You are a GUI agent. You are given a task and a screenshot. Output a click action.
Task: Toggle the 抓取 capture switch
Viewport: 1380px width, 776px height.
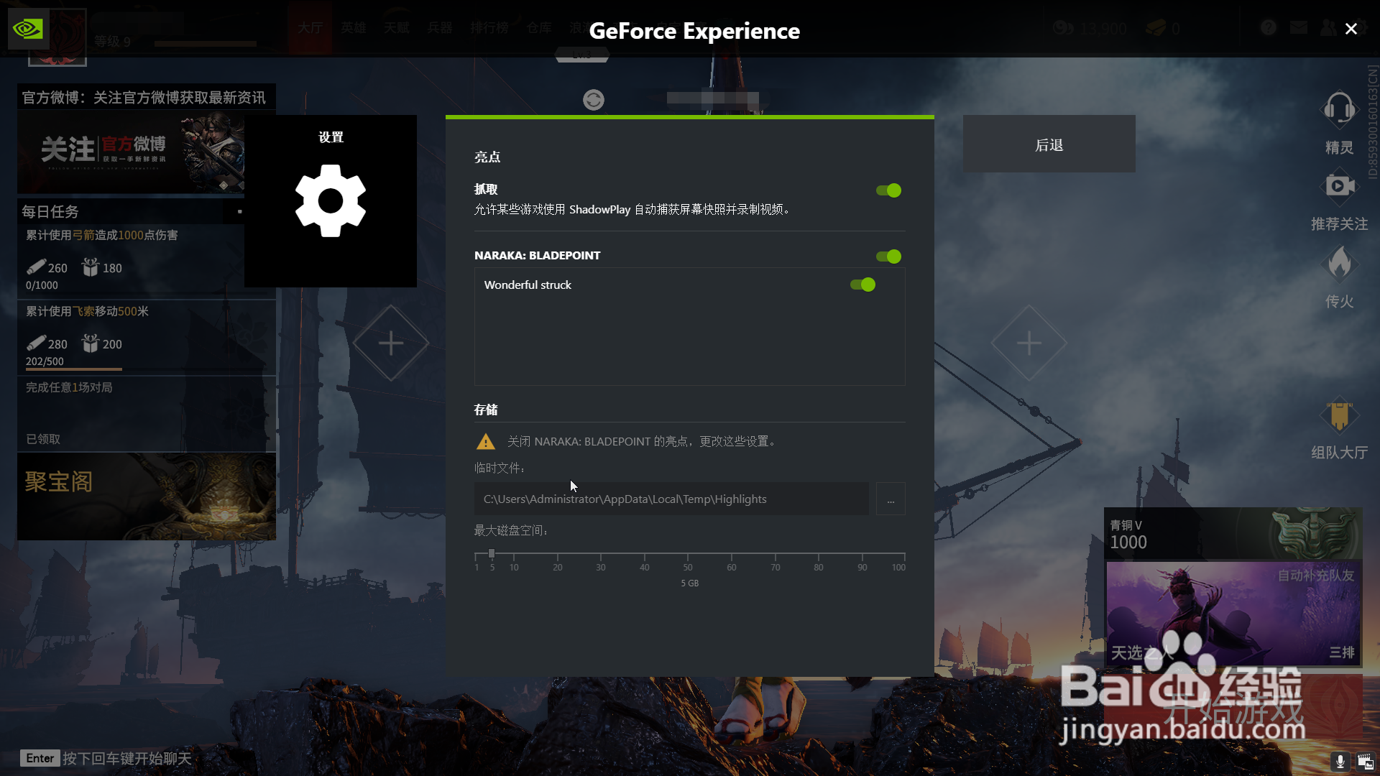tap(888, 190)
